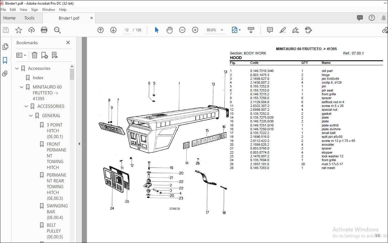Activate the Hand pan tool

pyautogui.click(x=169, y=30)
